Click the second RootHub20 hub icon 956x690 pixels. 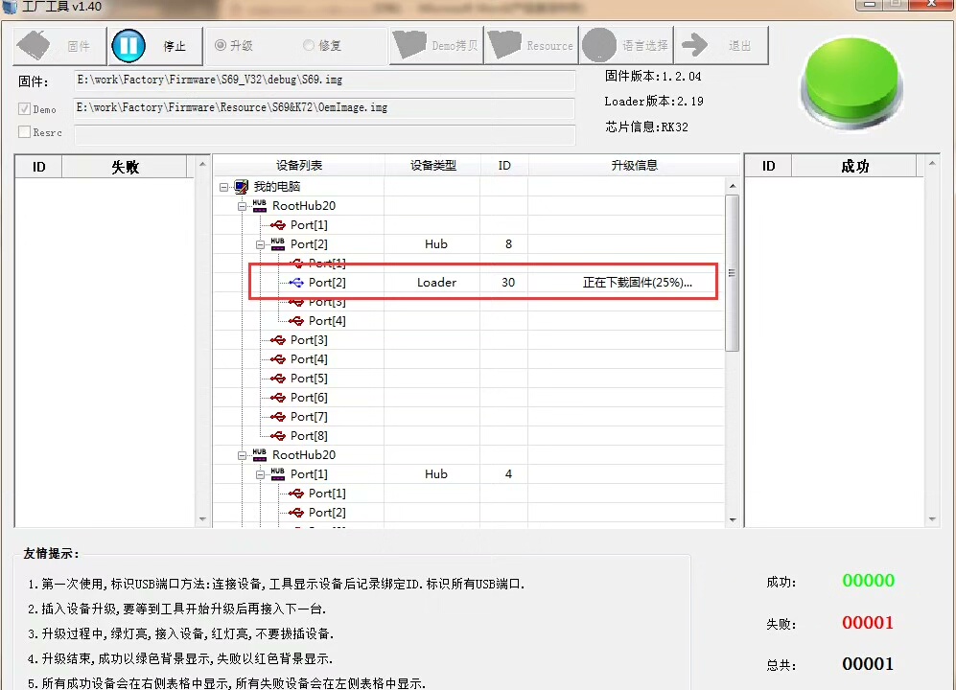[x=260, y=454]
